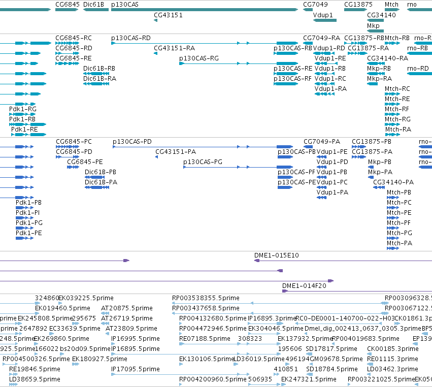432x387 pixels.
Task: Click transcript Pdk1-RG
Action: [x=22, y=114]
